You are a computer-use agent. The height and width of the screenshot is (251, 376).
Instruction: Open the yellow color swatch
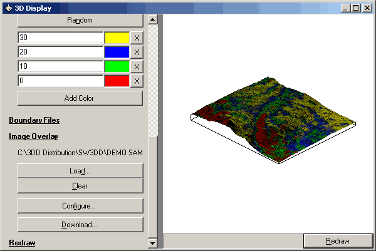(x=117, y=38)
